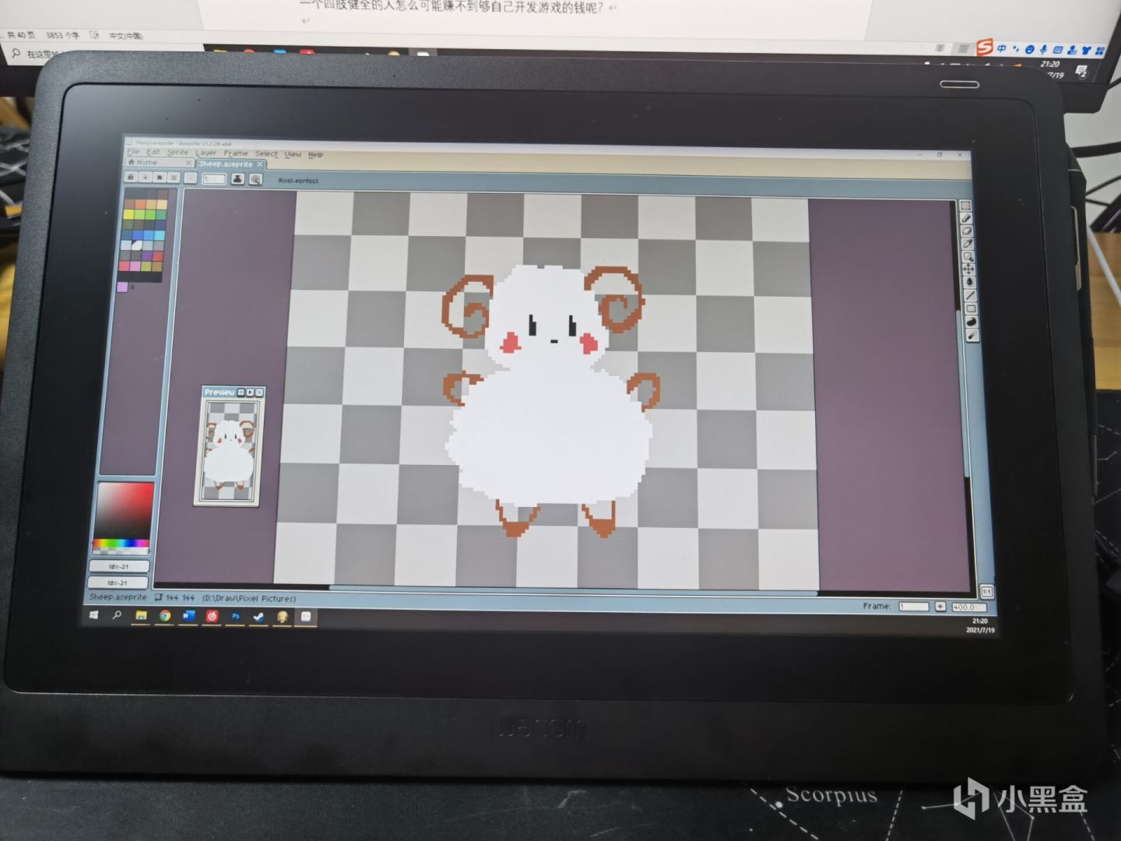The height and width of the screenshot is (841, 1121).
Task: Select the Paint Bucket tool
Action: (969, 281)
